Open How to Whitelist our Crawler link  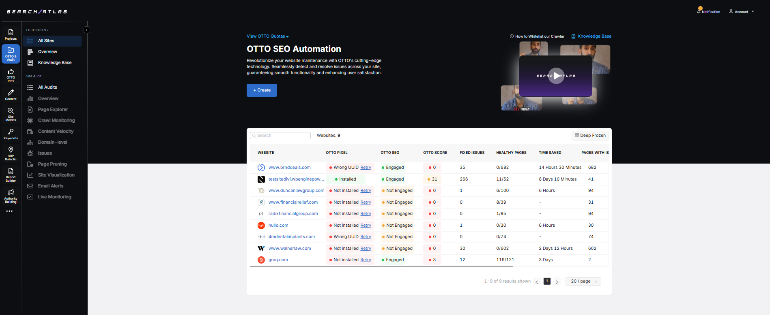pyautogui.click(x=537, y=36)
